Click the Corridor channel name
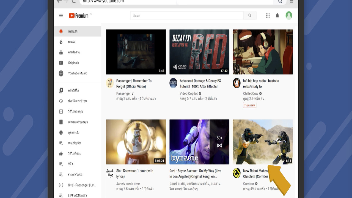Screen dimensions: 352x198 click(249, 183)
